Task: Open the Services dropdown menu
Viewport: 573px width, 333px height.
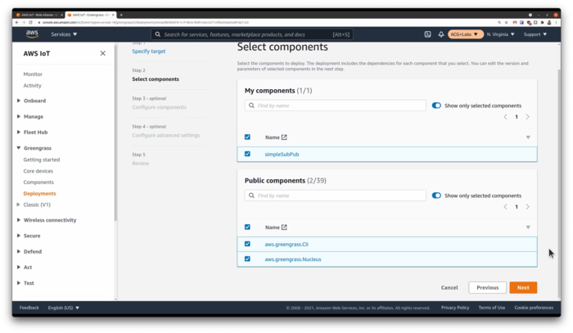Action: pyautogui.click(x=64, y=34)
